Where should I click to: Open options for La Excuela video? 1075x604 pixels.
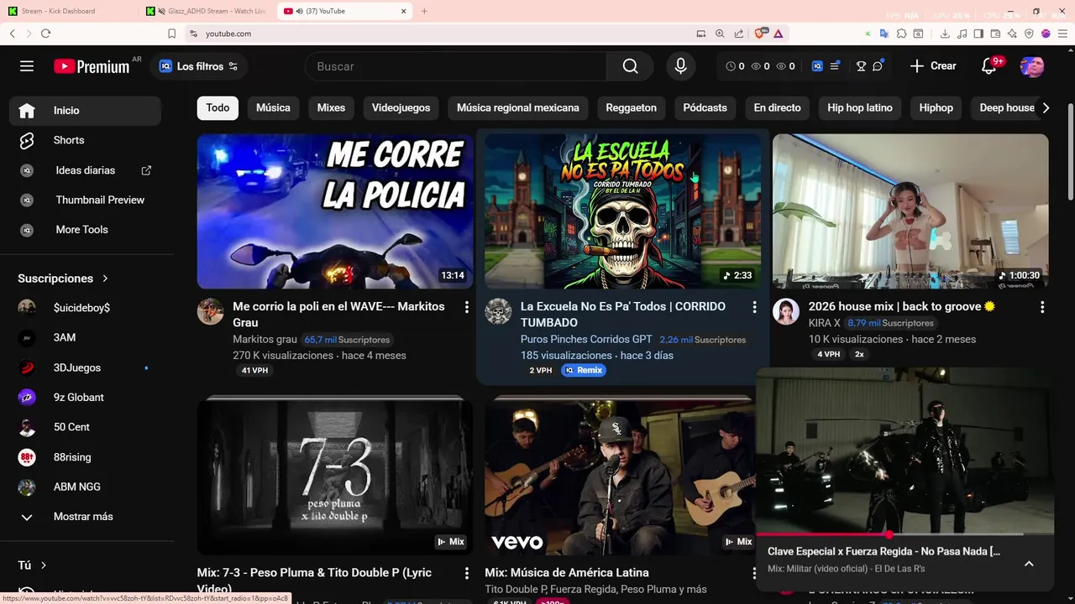coord(754,307)
